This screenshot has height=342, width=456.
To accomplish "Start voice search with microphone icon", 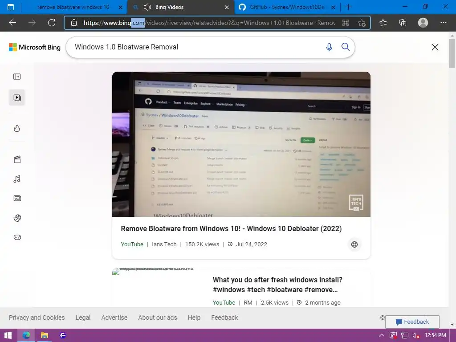I will (329, 47).
